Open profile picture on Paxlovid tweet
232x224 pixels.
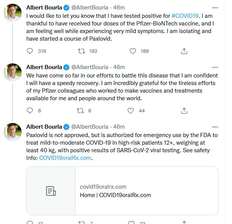[13, 133]
